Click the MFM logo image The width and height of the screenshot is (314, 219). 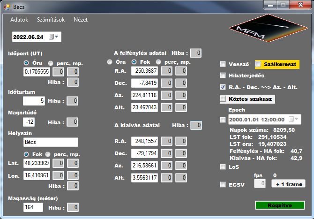(x=268, y=28)
